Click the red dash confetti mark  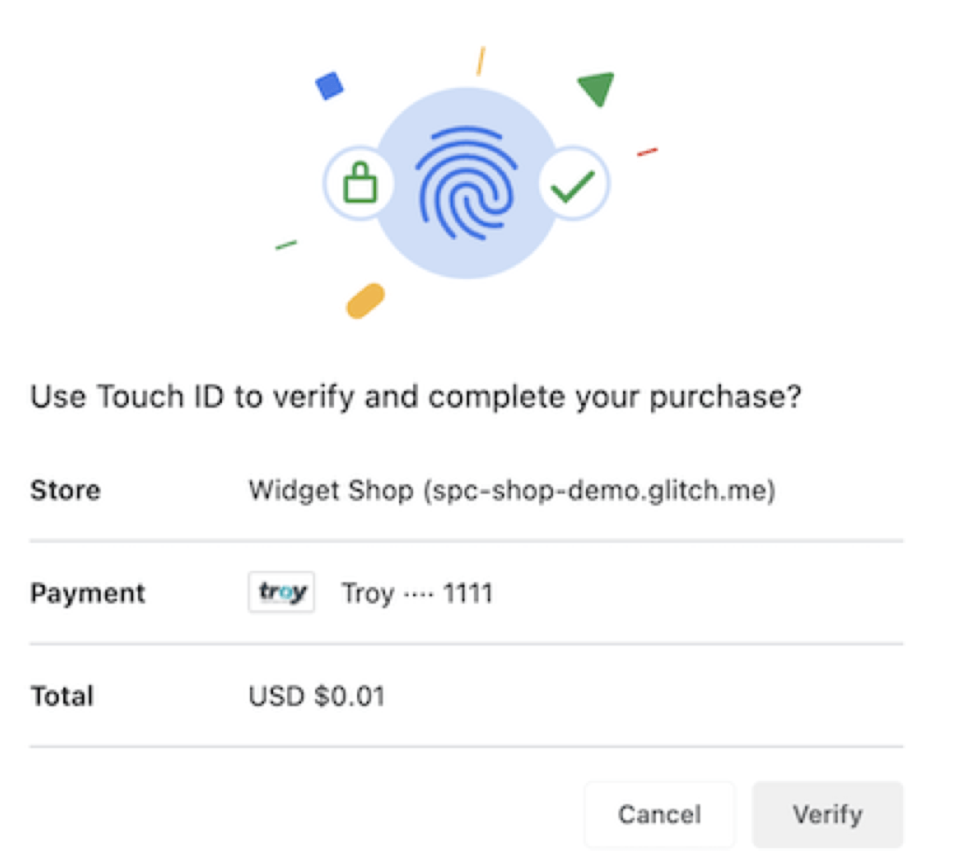(x=647, y=153)
